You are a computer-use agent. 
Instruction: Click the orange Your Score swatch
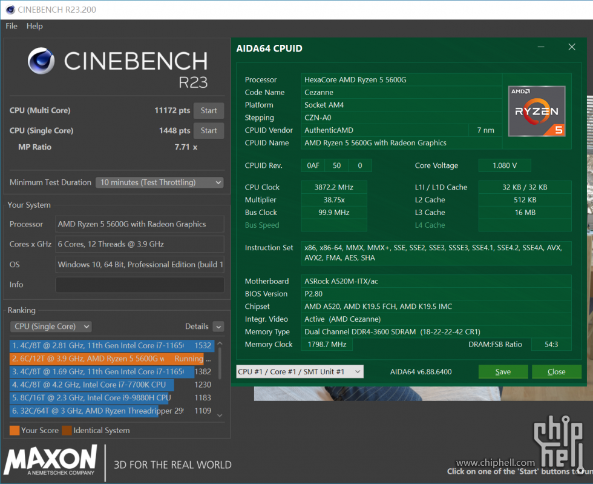click(15, 431)
